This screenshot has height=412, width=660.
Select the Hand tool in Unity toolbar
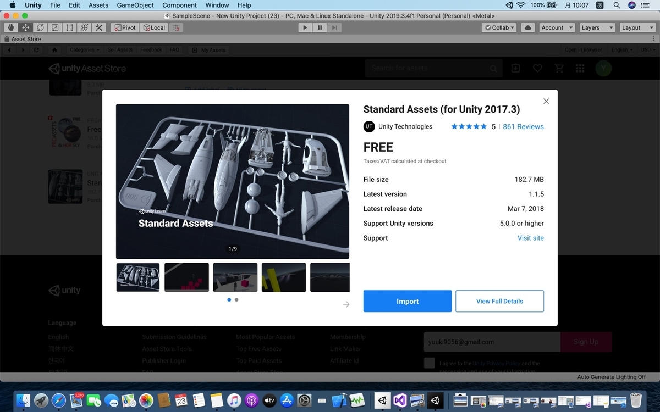11,27
